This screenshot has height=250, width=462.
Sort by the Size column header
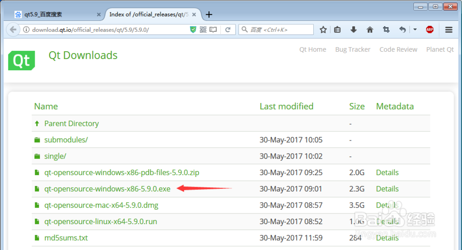pyautogui.click(x=357, y=106)
